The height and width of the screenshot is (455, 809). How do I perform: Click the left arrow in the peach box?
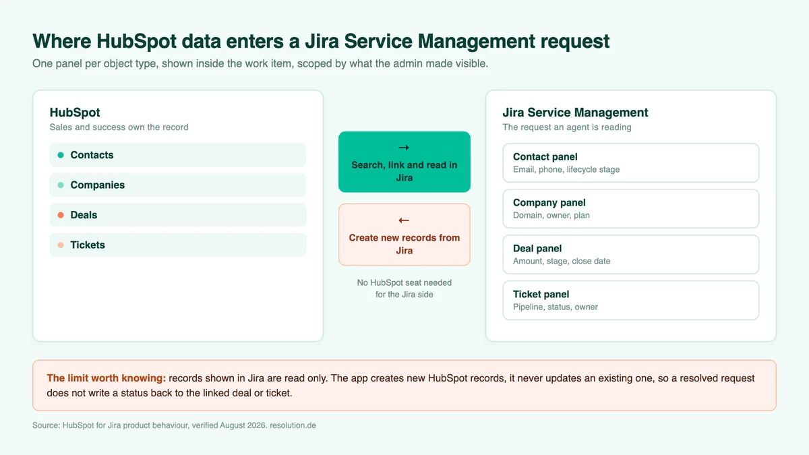[x=404, y=220]
